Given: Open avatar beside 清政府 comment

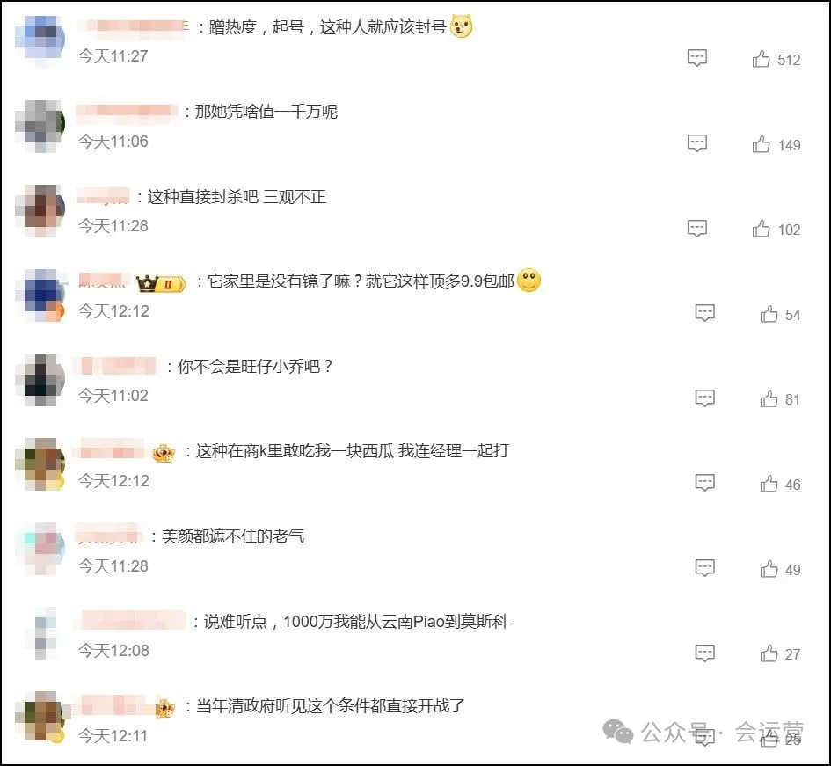Looking at the screenshot, I should pyautogui.click(x=41, y=717).
